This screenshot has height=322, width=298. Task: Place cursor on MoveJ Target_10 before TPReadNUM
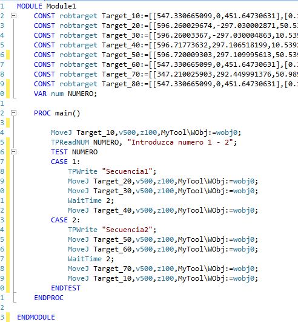(146, 132)
